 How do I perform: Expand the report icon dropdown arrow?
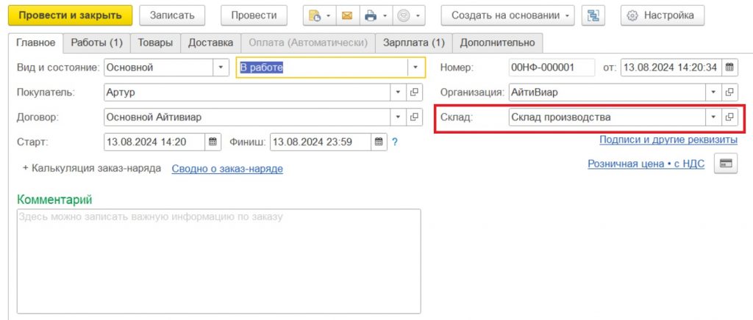(329, 15)
